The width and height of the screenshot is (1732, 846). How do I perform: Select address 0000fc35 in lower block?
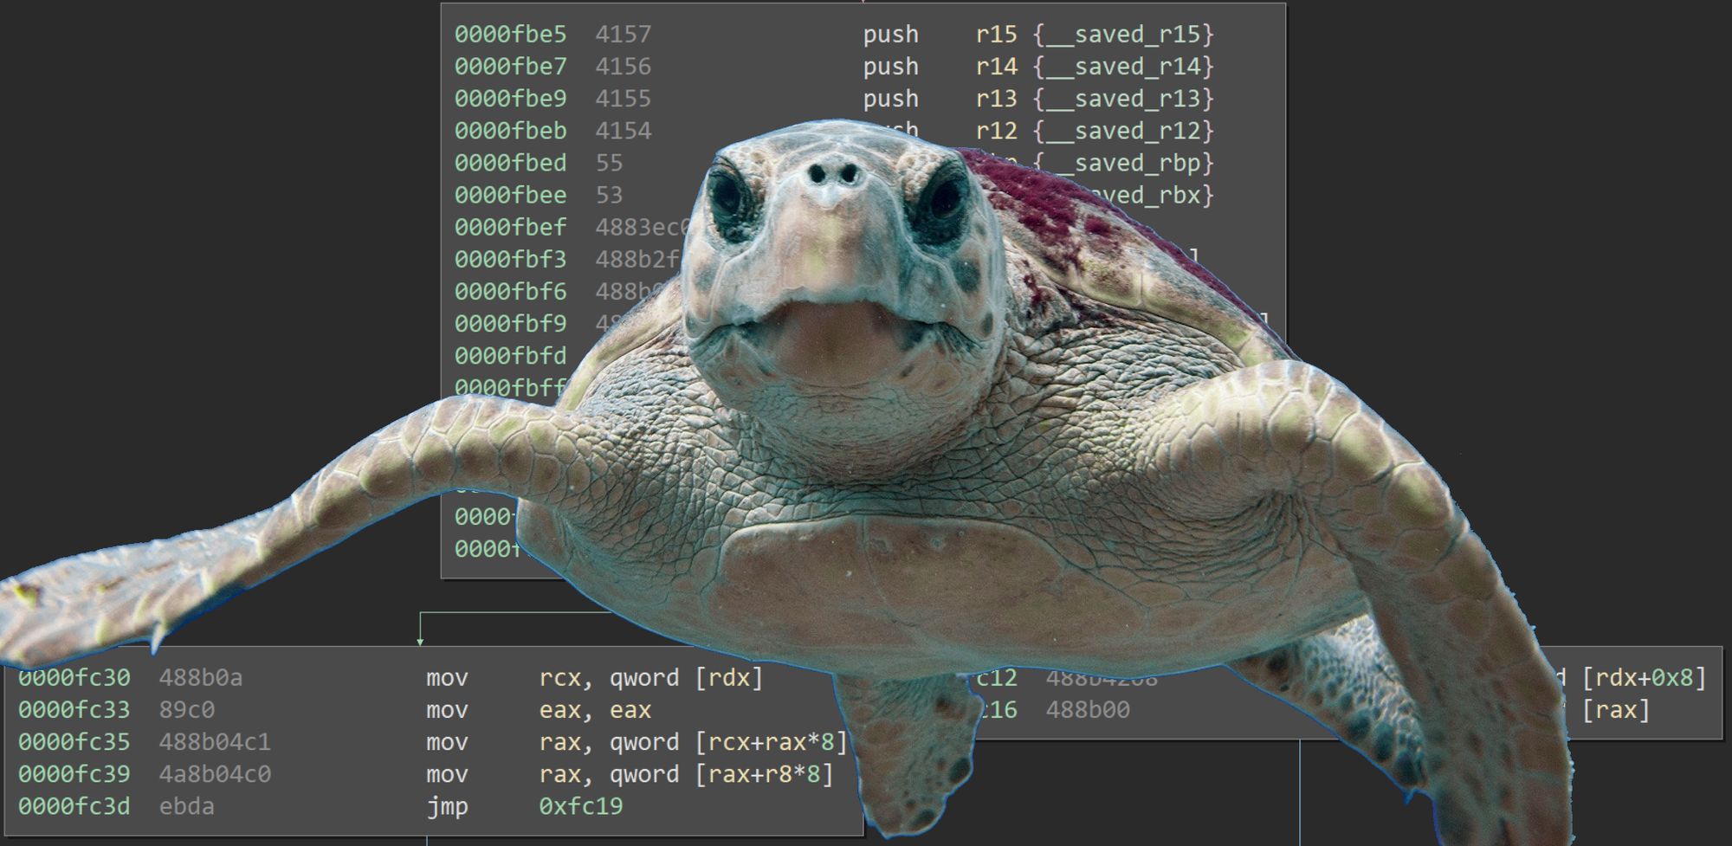pyautogui.click(x=74, y=742)
